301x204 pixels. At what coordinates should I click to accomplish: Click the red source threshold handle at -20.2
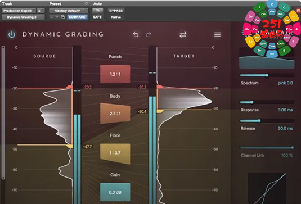coord(70,87)
